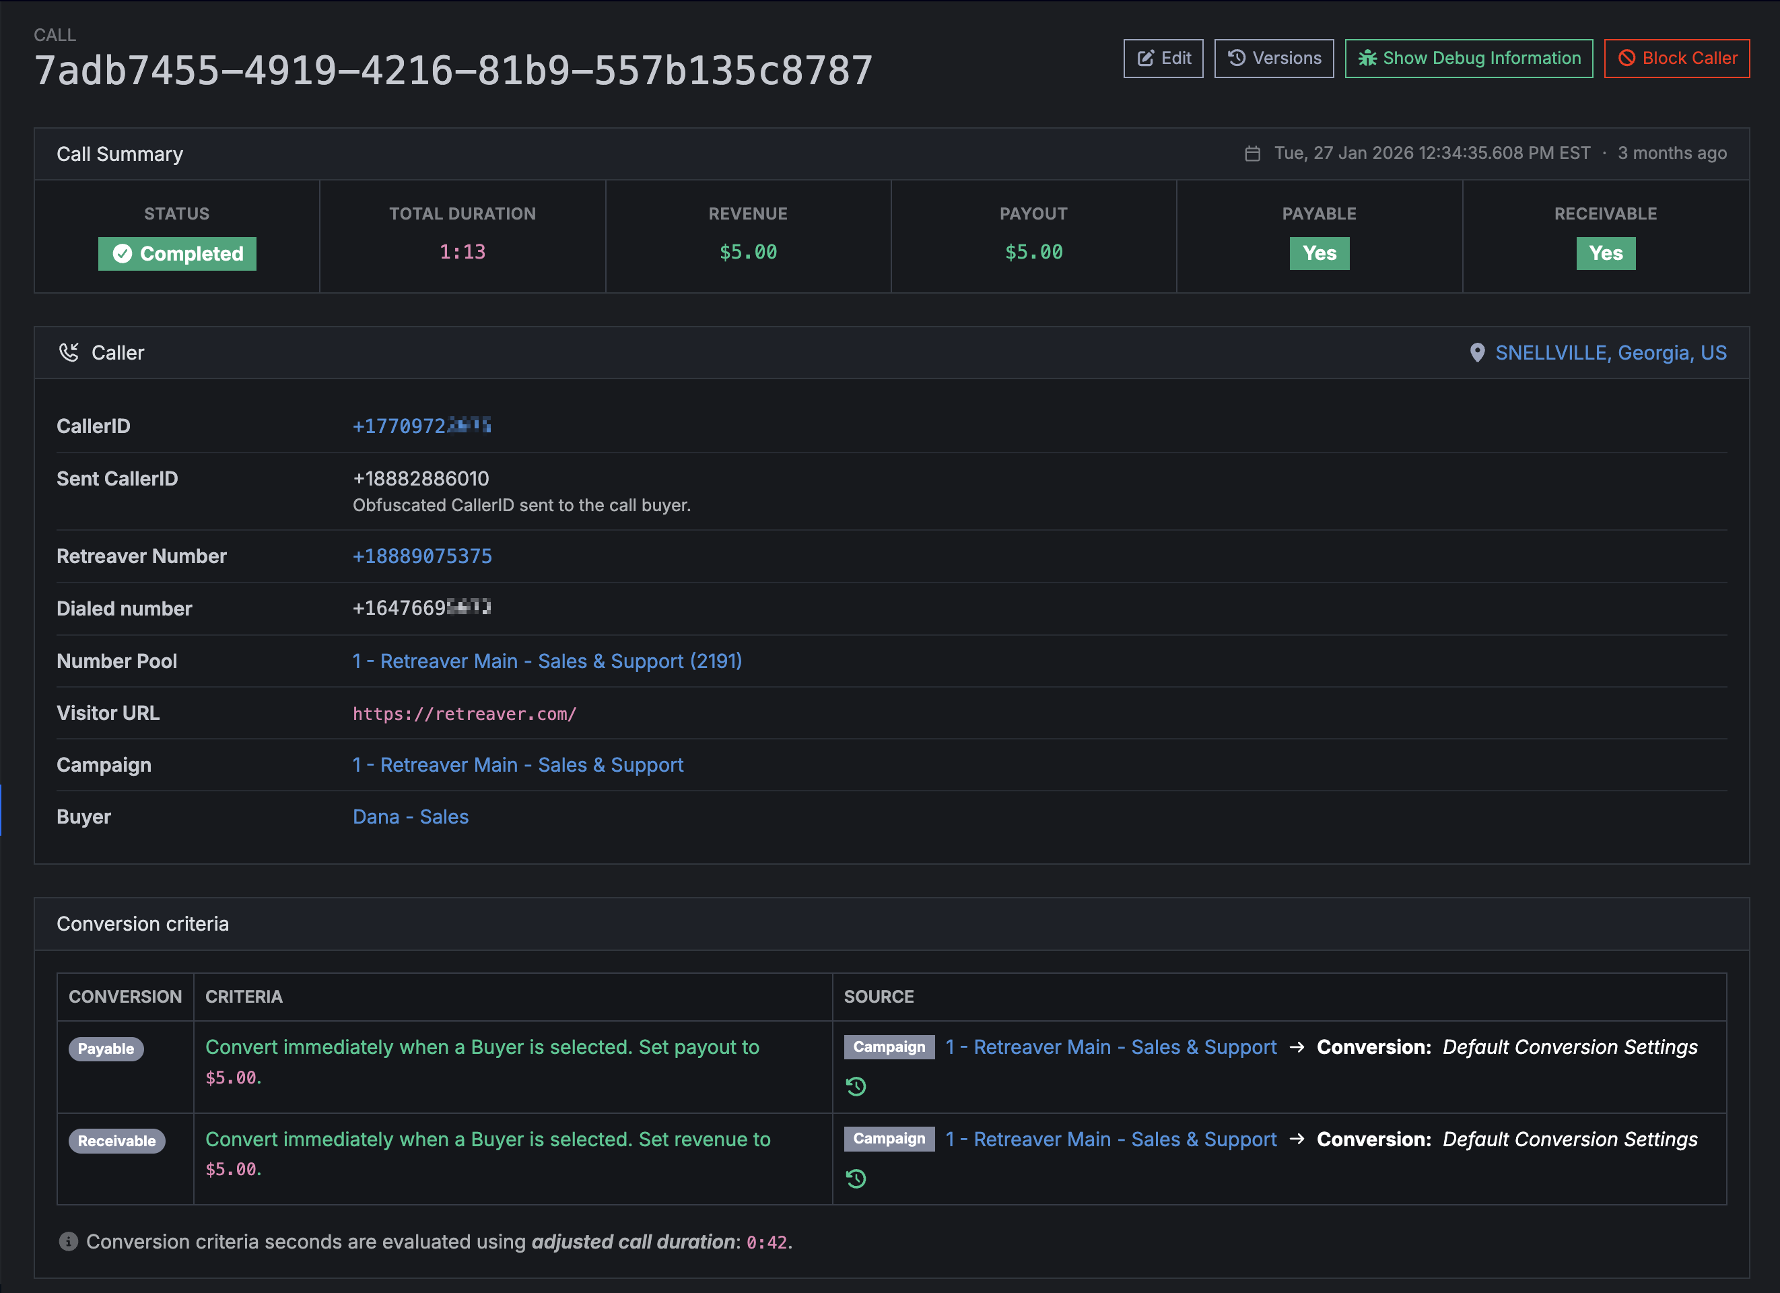The height and width of the screenshot is (1293, 1780).
Task: Click the CONVERSION column header
Action: [x=125, y=996]
